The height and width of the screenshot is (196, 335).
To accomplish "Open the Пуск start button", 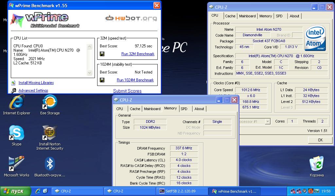I will [15, 191].
